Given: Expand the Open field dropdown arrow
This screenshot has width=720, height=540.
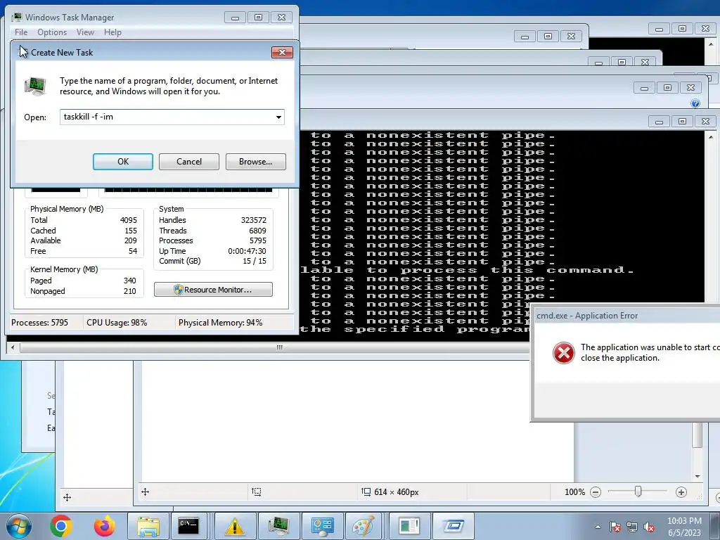Looking at the screenshot, I should pos(278,117).
